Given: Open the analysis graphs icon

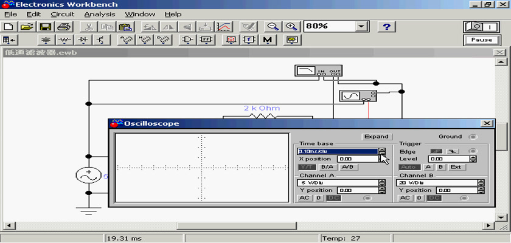Looking at the screenshot, I should coord(224,27).
